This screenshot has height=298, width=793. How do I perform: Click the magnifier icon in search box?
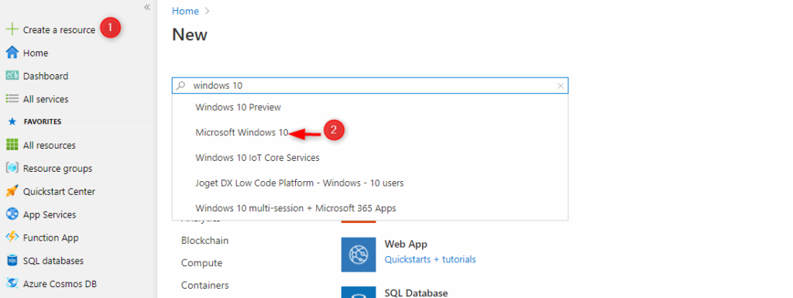[180, 86]
